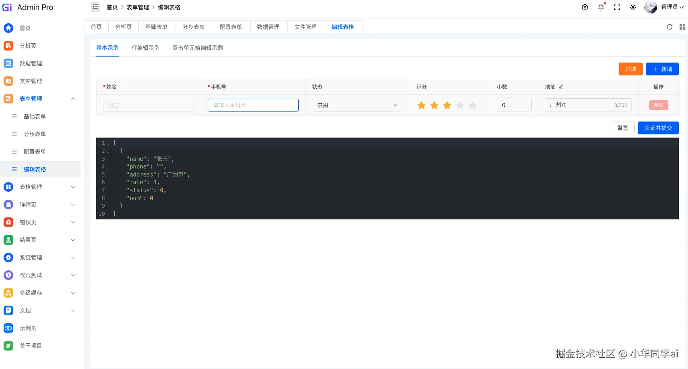Screen dimensions: 688x369
Task: Click the 详情页 sidebar icon
Action: [8, 205]
